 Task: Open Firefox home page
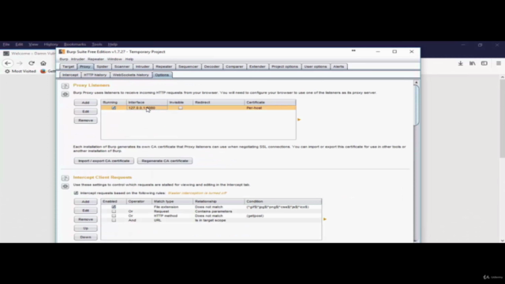pyautogui.click(x=43, y=63)
